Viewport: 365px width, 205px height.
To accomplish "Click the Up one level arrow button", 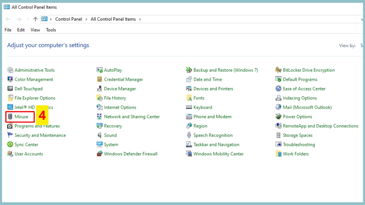I will 35,19.
